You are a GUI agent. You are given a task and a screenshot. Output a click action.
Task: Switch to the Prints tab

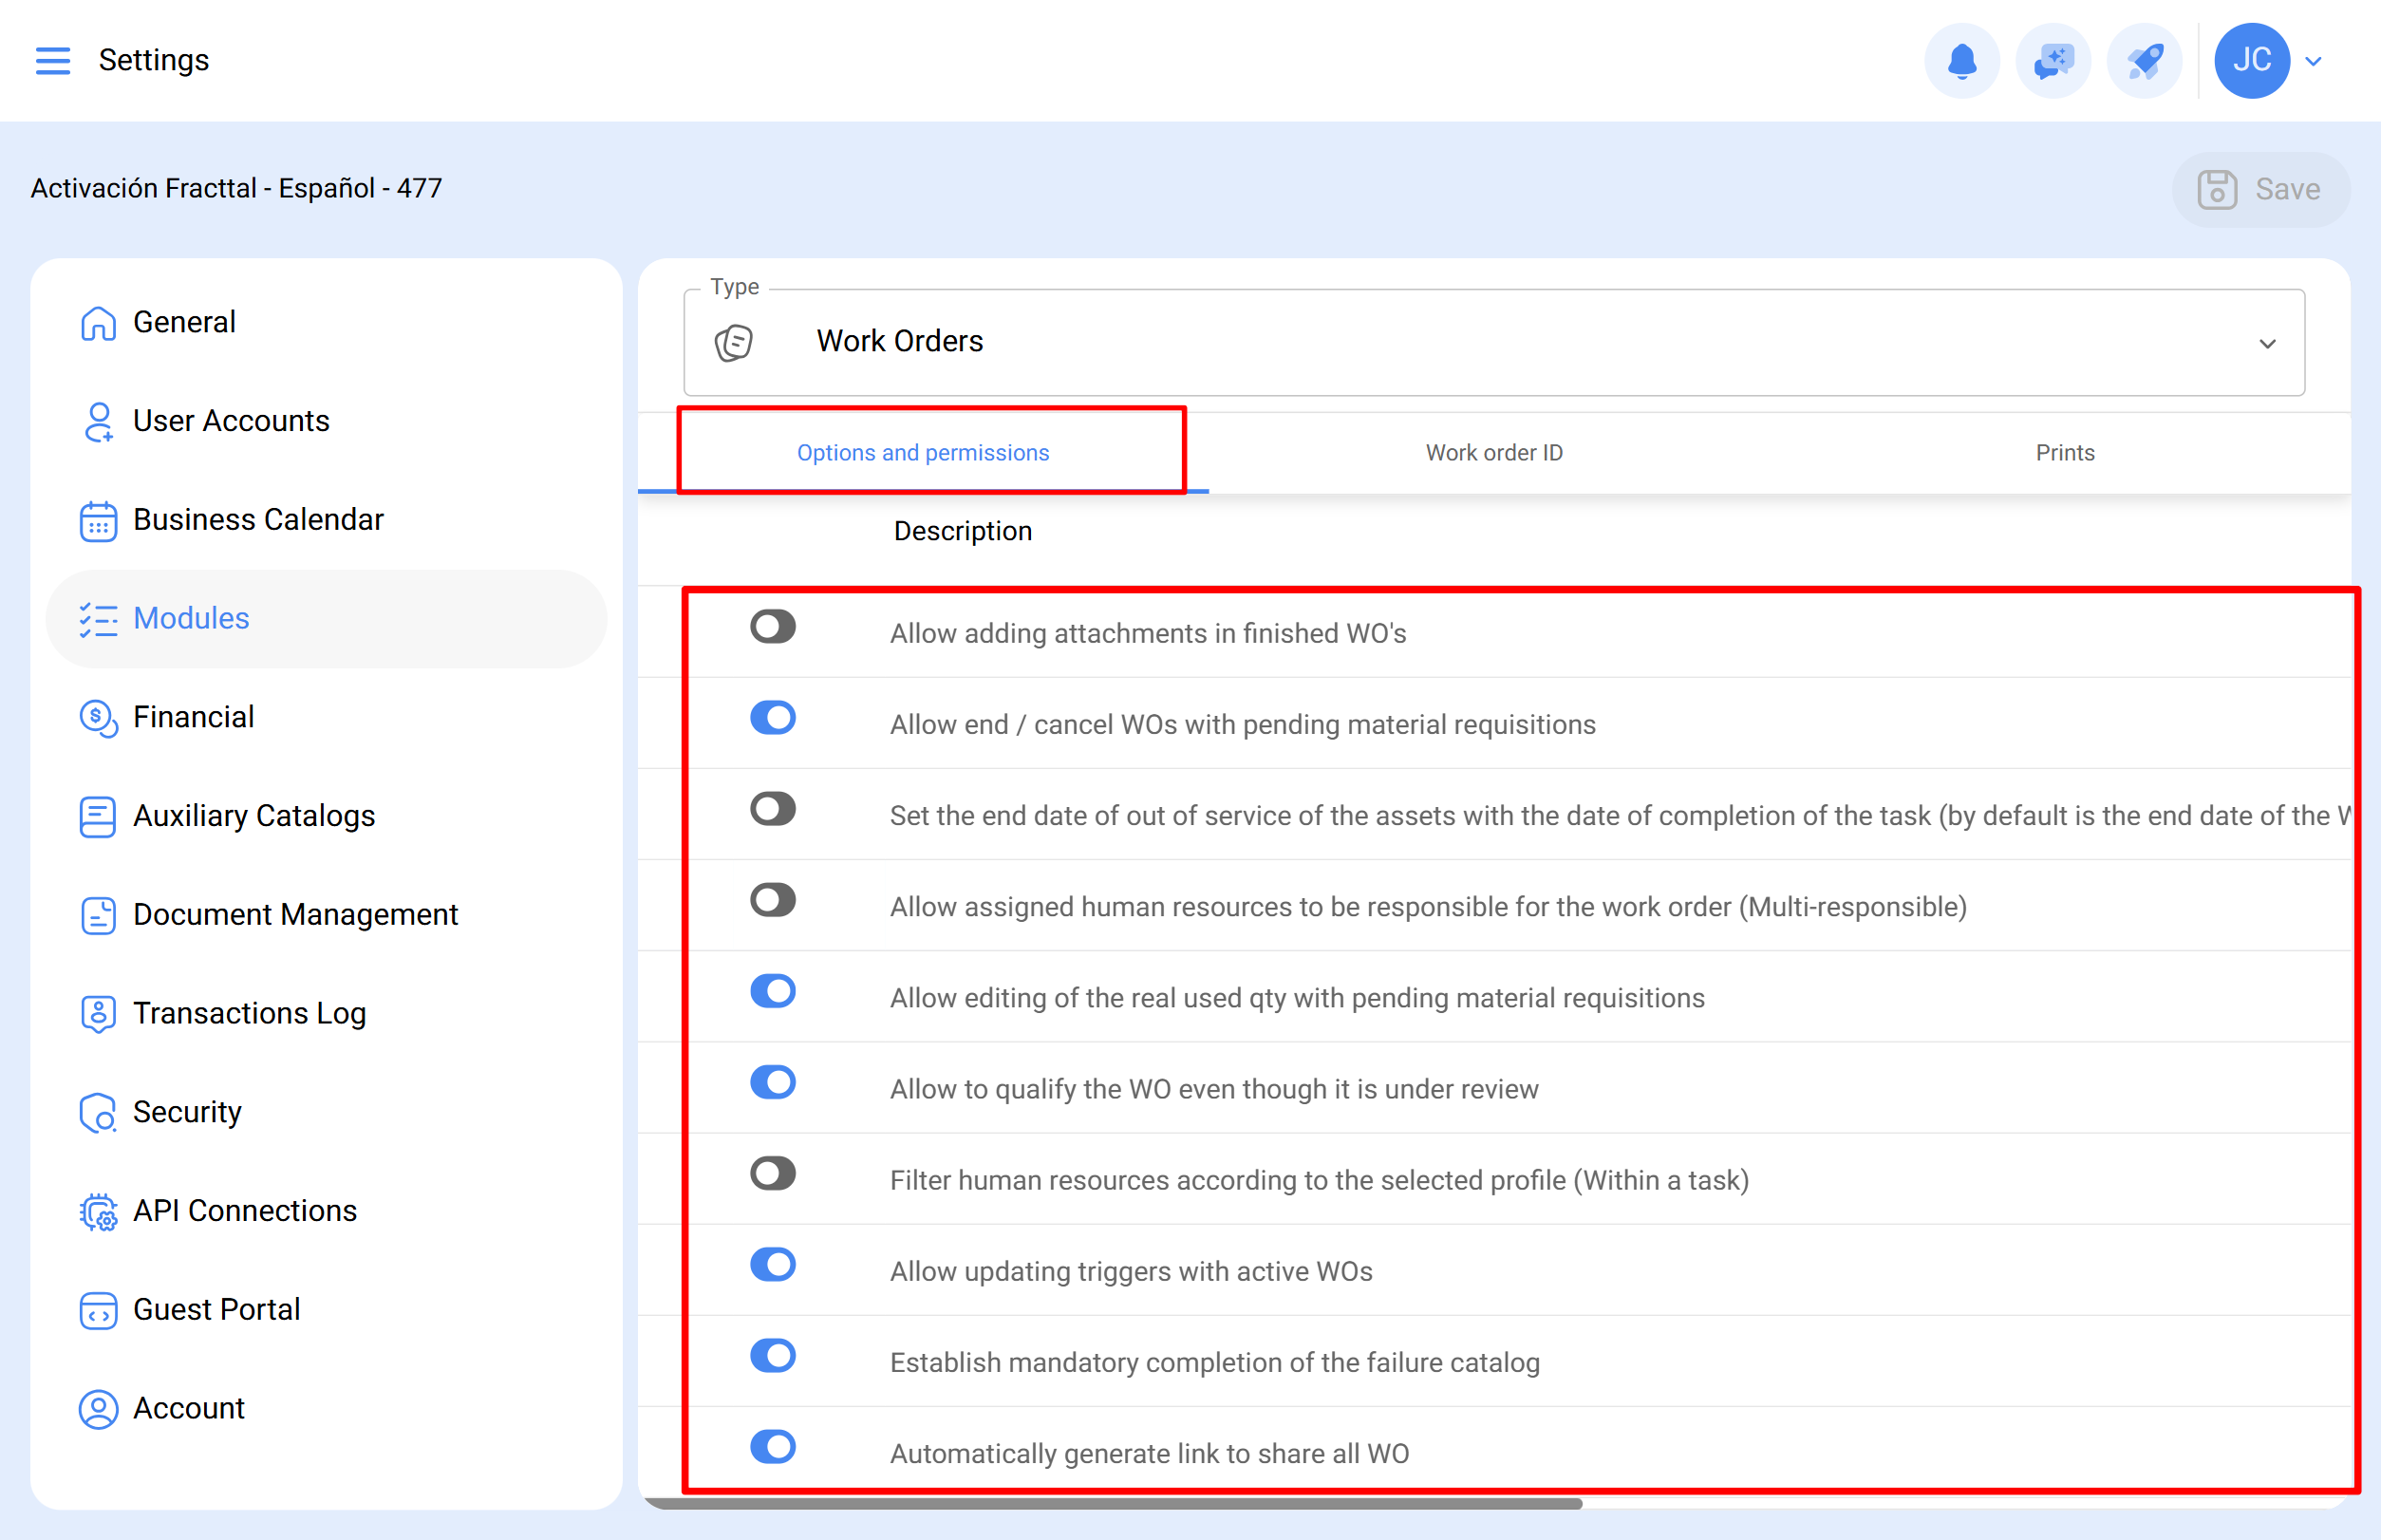(x=2064, y=452)
